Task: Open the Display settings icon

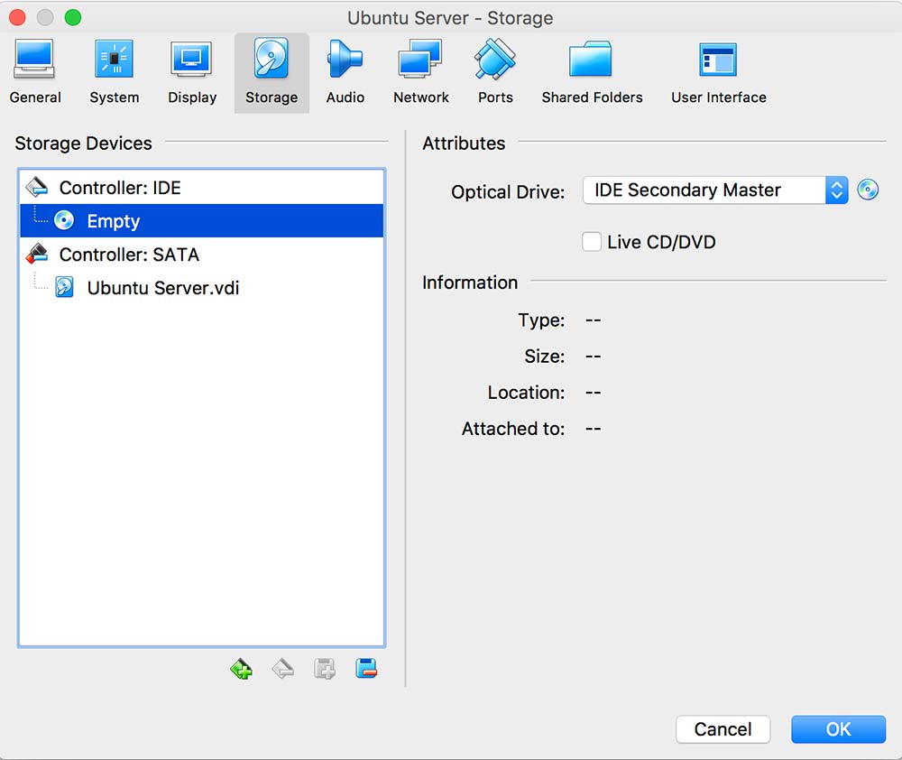Action: (x=191, y=72)
